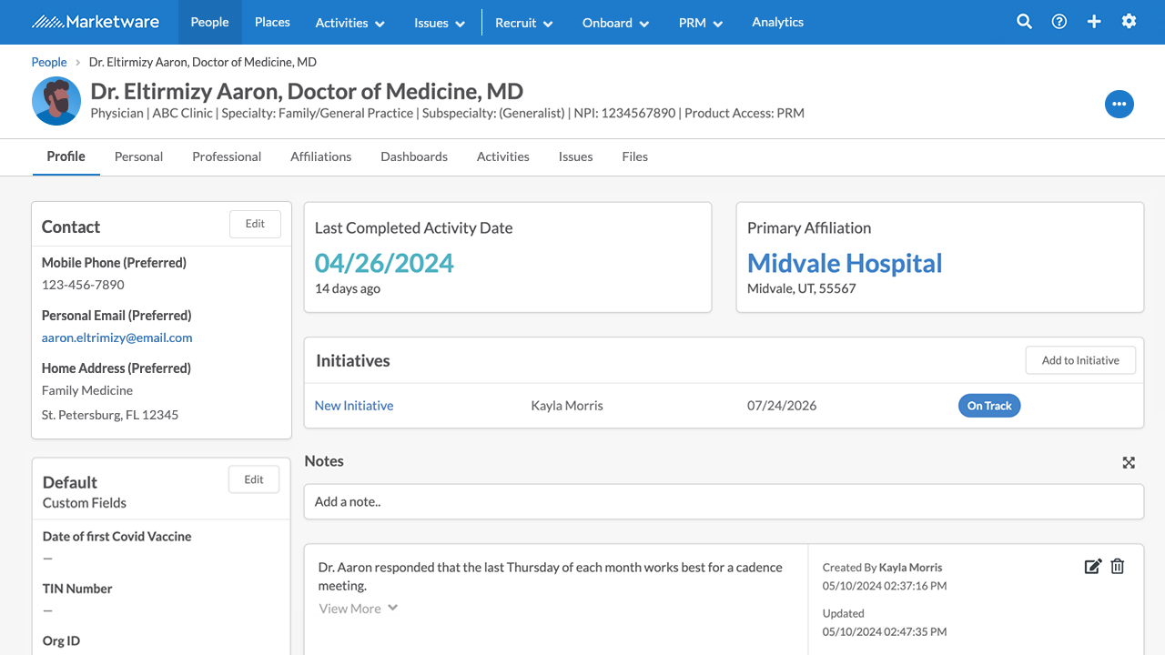The height and width of the screenshot is (655, 1165).
Task: Expand the Recruit dropdown menu
Action: coord(523,23)
